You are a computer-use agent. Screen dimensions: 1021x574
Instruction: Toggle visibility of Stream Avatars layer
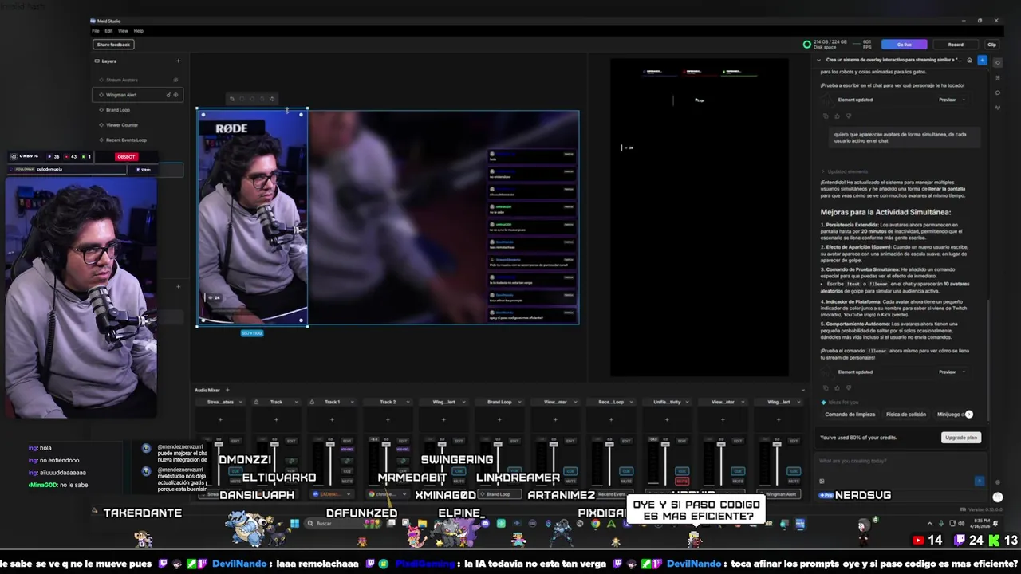[175, 80]
